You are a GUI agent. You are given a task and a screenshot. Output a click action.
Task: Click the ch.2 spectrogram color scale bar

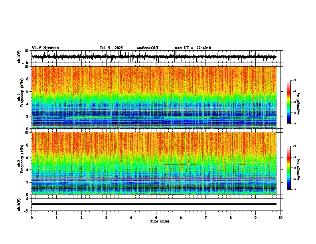(x=288, y=168)
